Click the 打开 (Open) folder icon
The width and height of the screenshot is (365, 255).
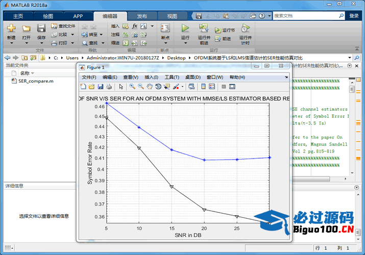[26, 29]
